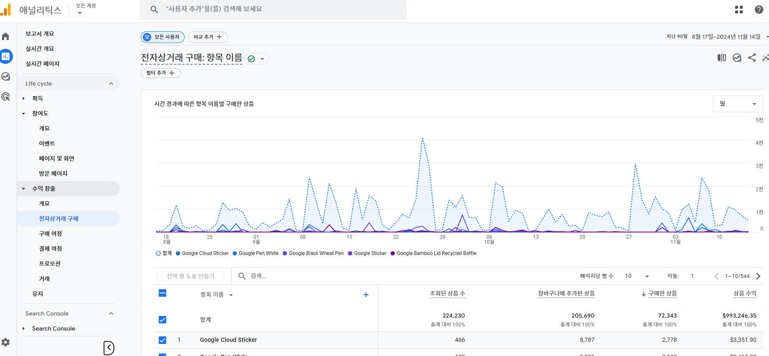Open the Admin settings gear
Viewport: 769px width, 356px height.
tap(6, 342)
